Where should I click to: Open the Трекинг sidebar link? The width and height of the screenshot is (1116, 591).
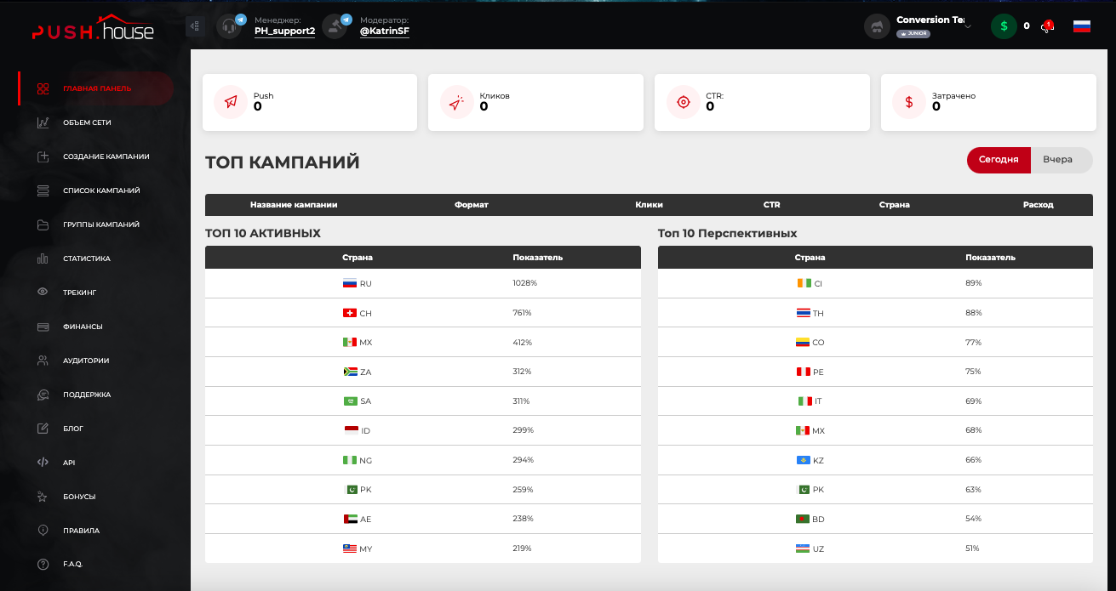tap(79, 293)
